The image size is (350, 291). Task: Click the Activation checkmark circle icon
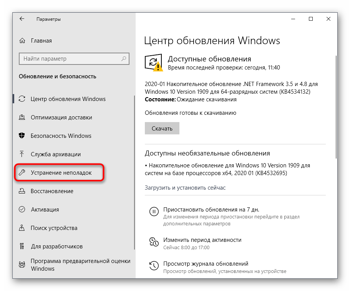pyautogui.click(x=22, y=210)
